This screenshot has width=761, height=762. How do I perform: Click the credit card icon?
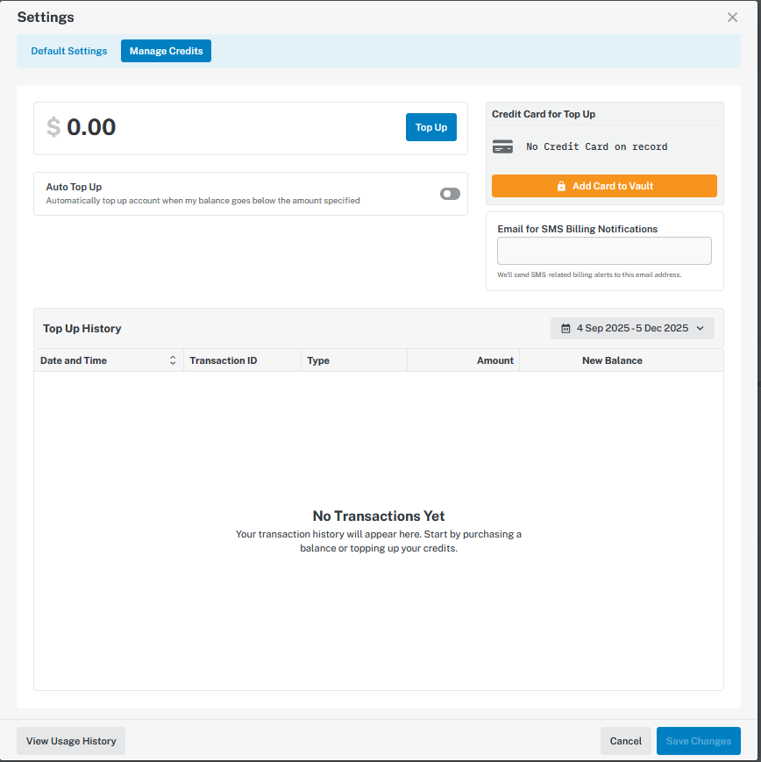click(502, 147)
